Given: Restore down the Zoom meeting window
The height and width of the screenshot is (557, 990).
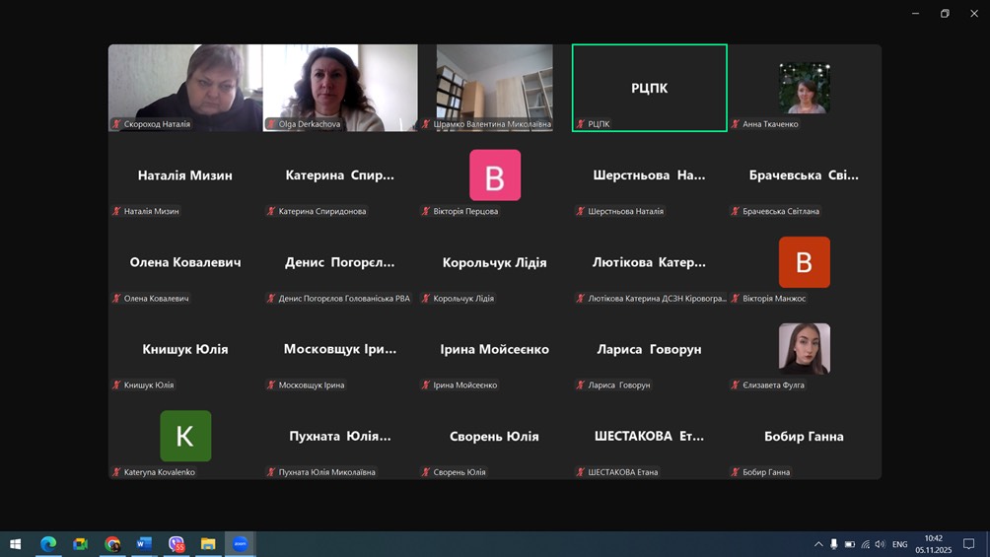Looking at the screenshot, I should pyautogui.click(x=945, y=14).
